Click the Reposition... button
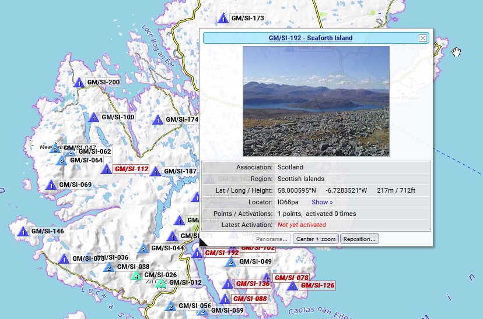Image resolution: width=483 pixels, height=319 pixels. 359,239
